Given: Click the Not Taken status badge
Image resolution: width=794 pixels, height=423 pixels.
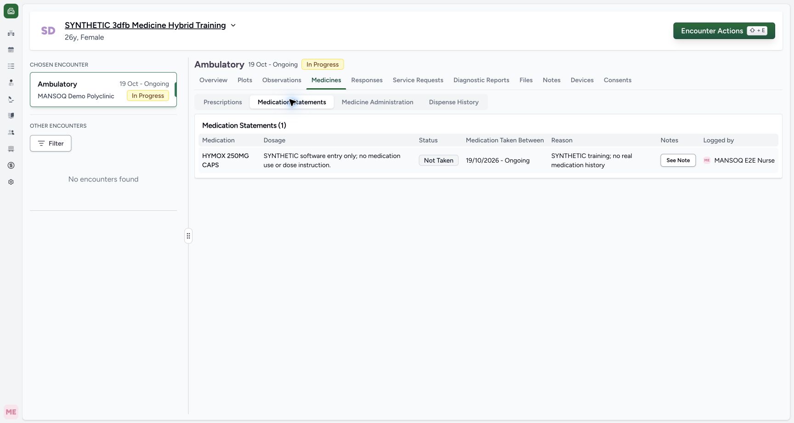Looking at the screenshot, I should [439, 160].
